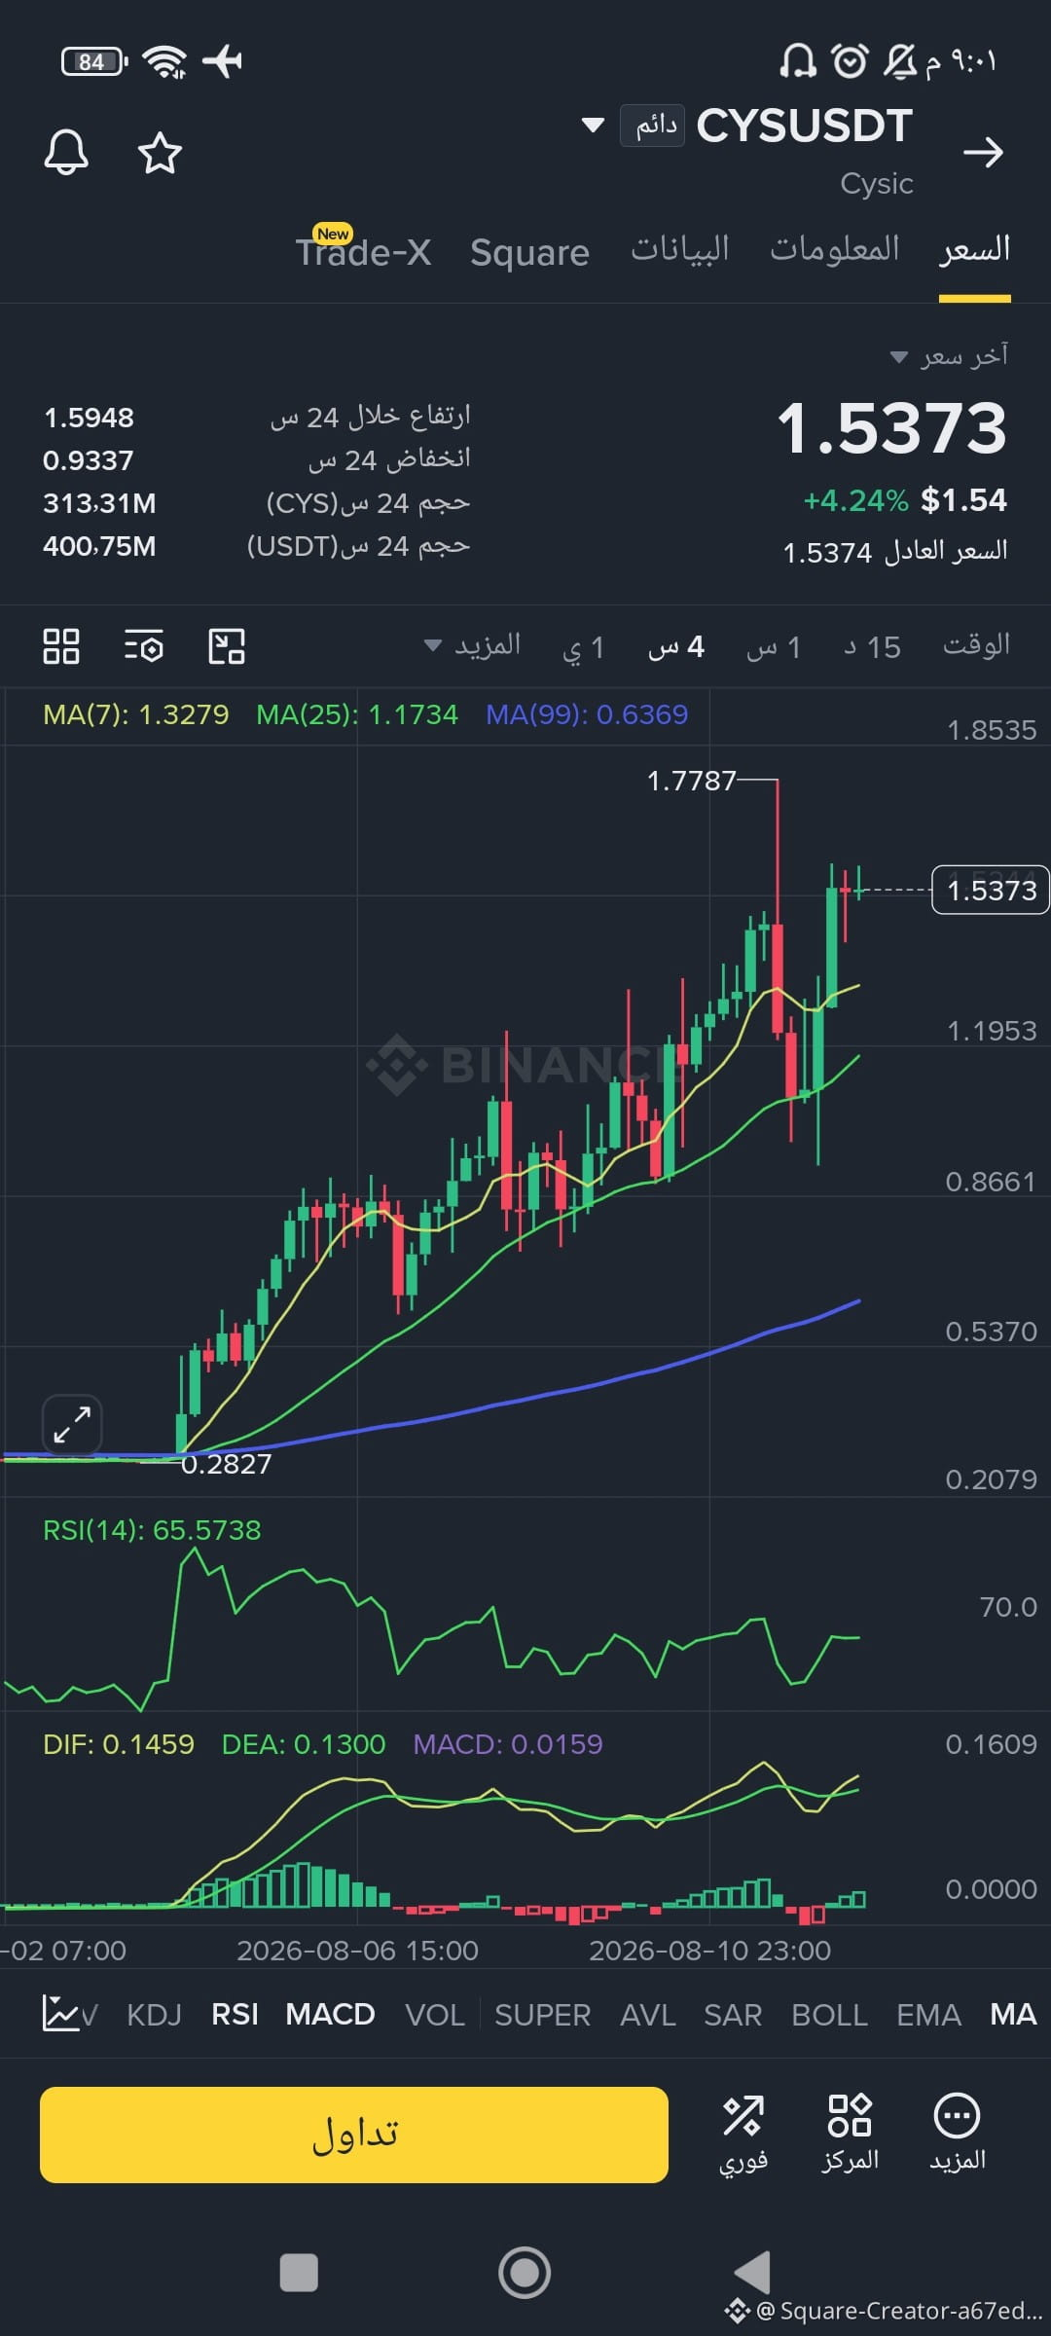Tap Android recent apps square button
1051x2336 pixels.
click(299, 2274)
